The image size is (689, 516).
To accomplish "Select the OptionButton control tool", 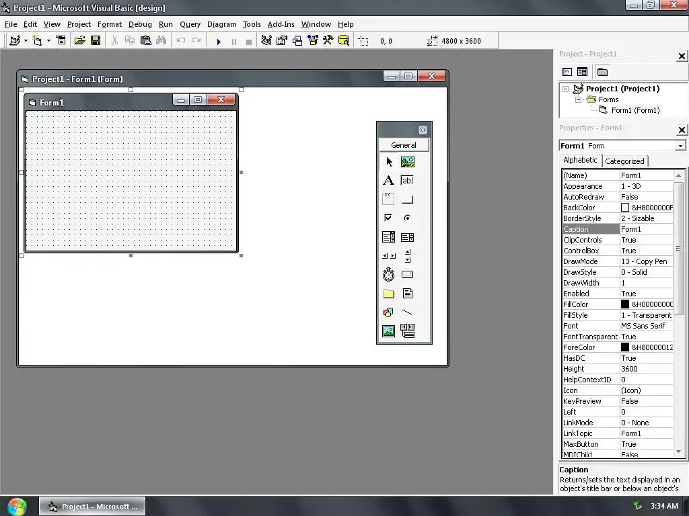I will (x=407, y=218).
